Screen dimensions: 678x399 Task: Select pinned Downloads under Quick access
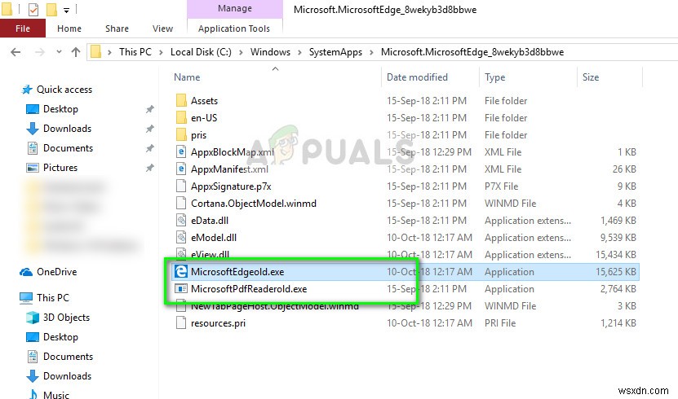pyautogui.click(x=67, y=129)
